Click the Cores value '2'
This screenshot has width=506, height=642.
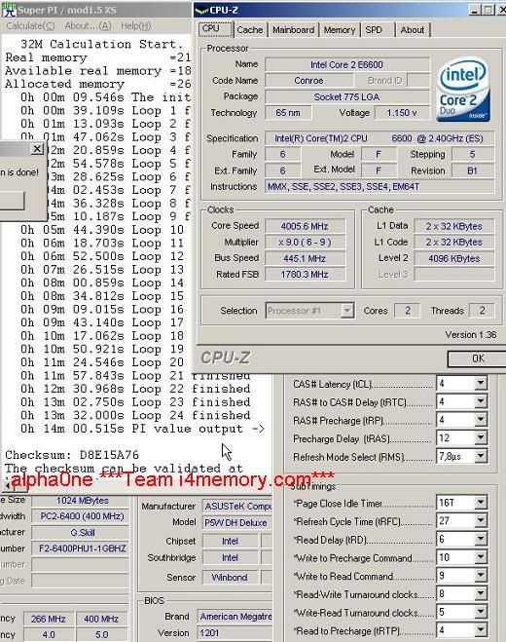[408, 311]
